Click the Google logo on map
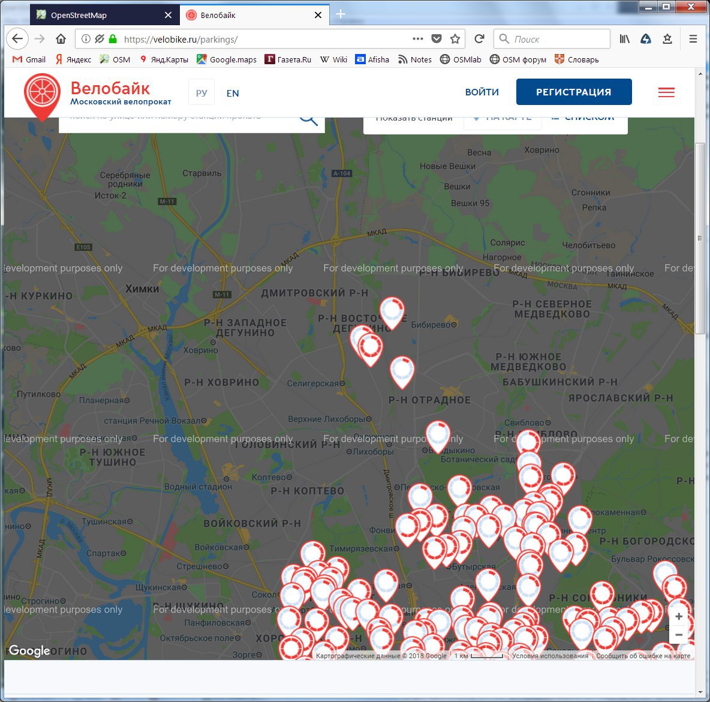Viewport: 710px width, 702px height. coord(29,651)
